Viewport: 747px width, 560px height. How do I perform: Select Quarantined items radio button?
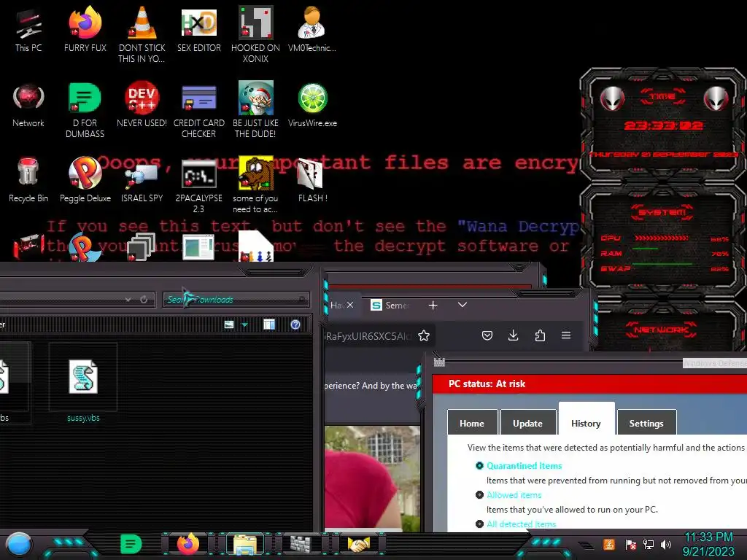pyautogui.click(x=479, y=466)
